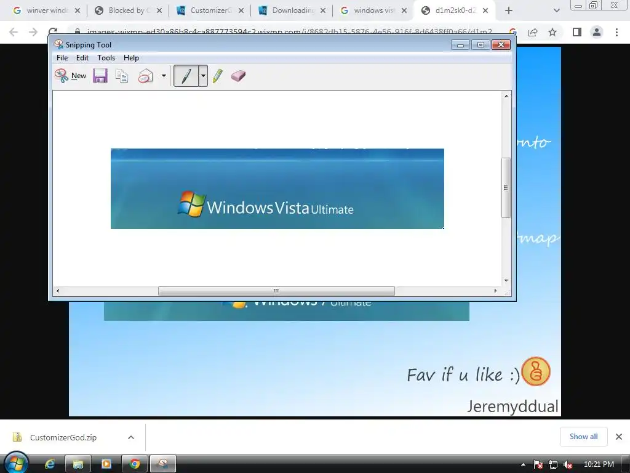This screenshot has width=630, height=473.
Task: Open the Send Snip dropdown arrow
Action: [x=164, y=76]
